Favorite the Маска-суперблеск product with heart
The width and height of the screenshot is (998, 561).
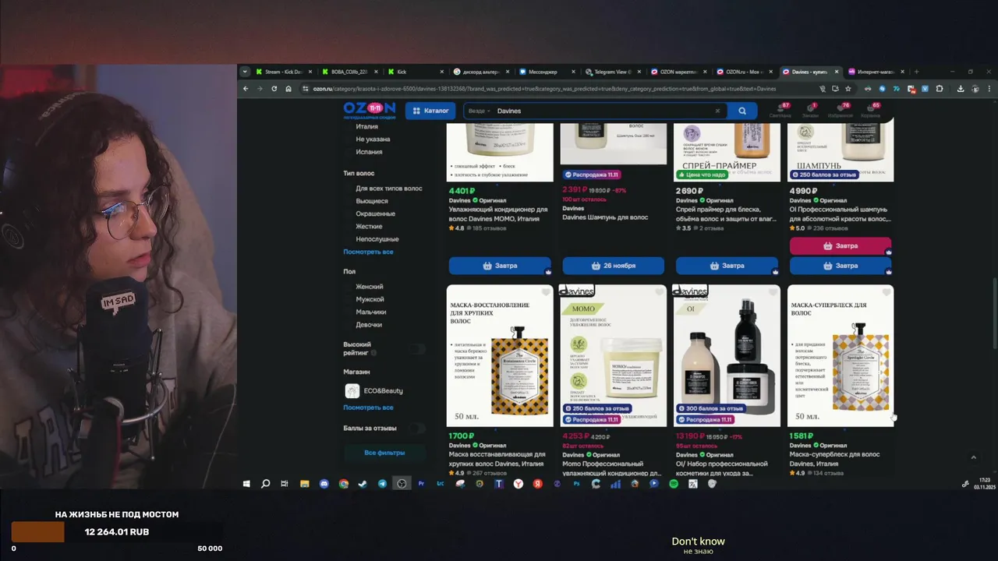(886, 293)
